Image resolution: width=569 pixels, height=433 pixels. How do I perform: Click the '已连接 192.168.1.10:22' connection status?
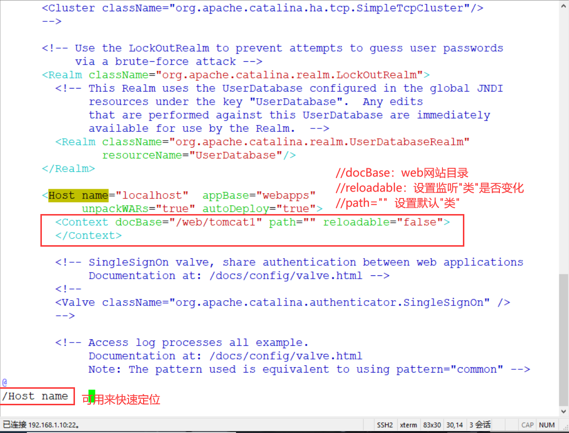[x=41, y=425]
